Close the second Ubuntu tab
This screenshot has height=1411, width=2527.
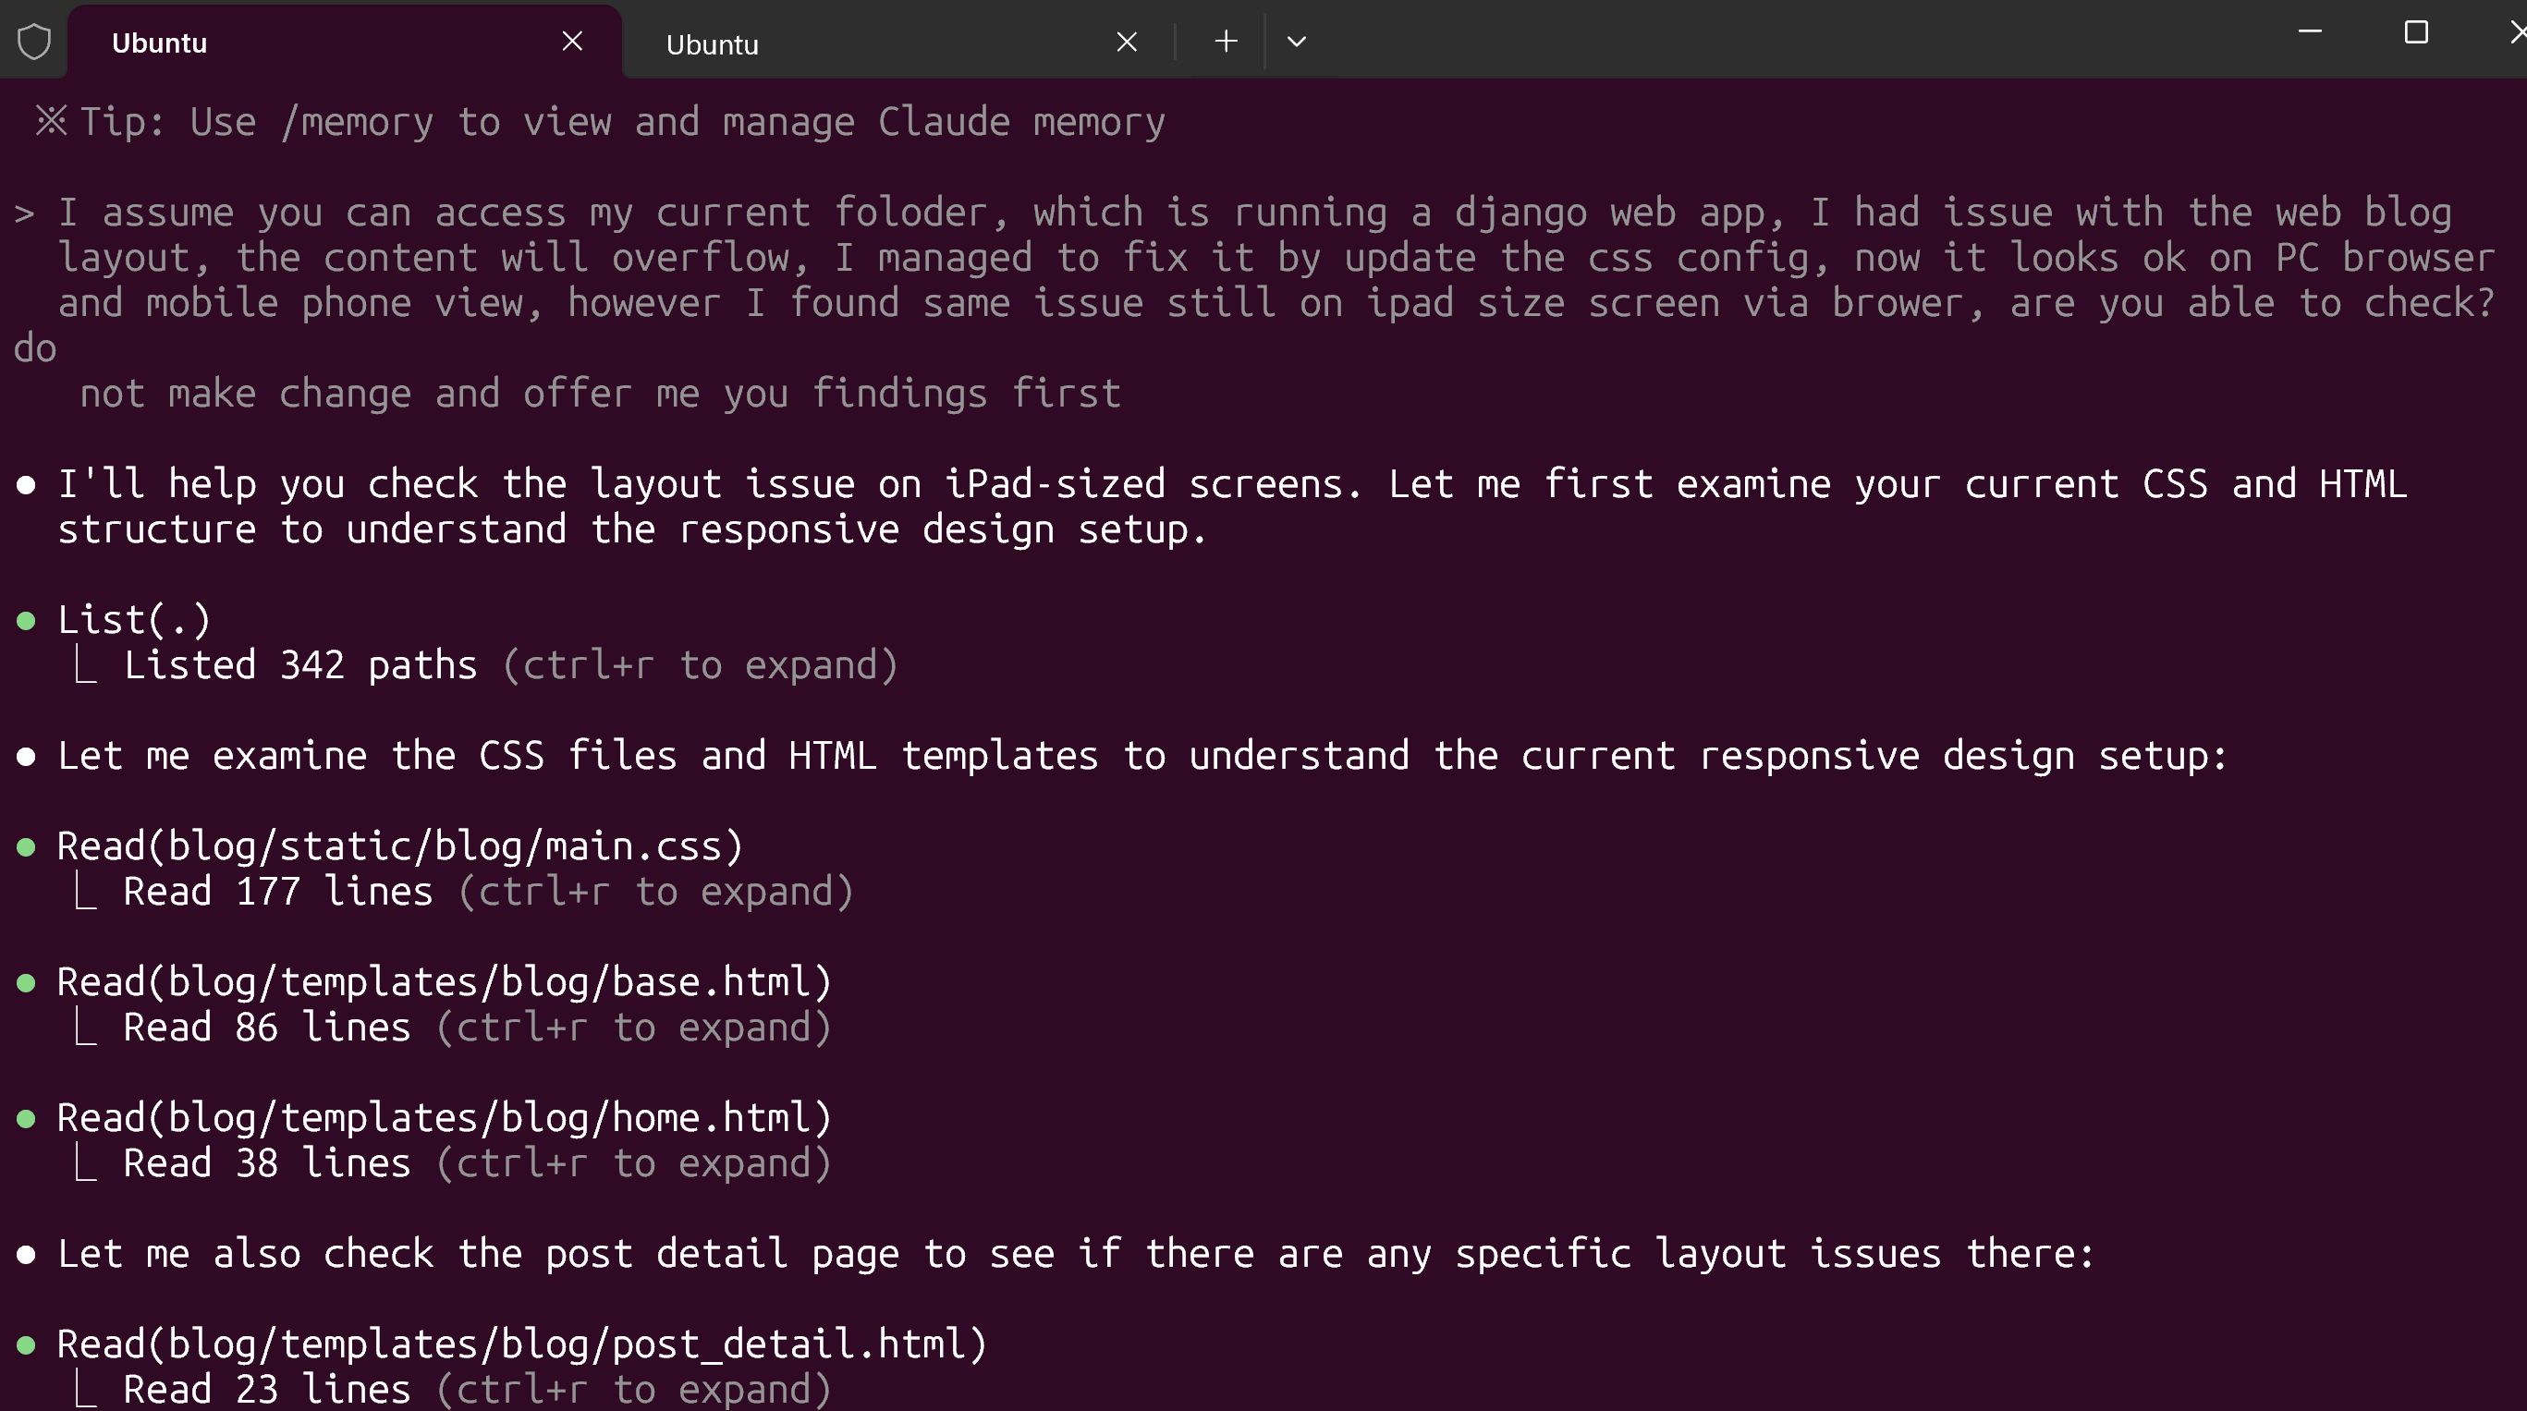coord(1127,43)
